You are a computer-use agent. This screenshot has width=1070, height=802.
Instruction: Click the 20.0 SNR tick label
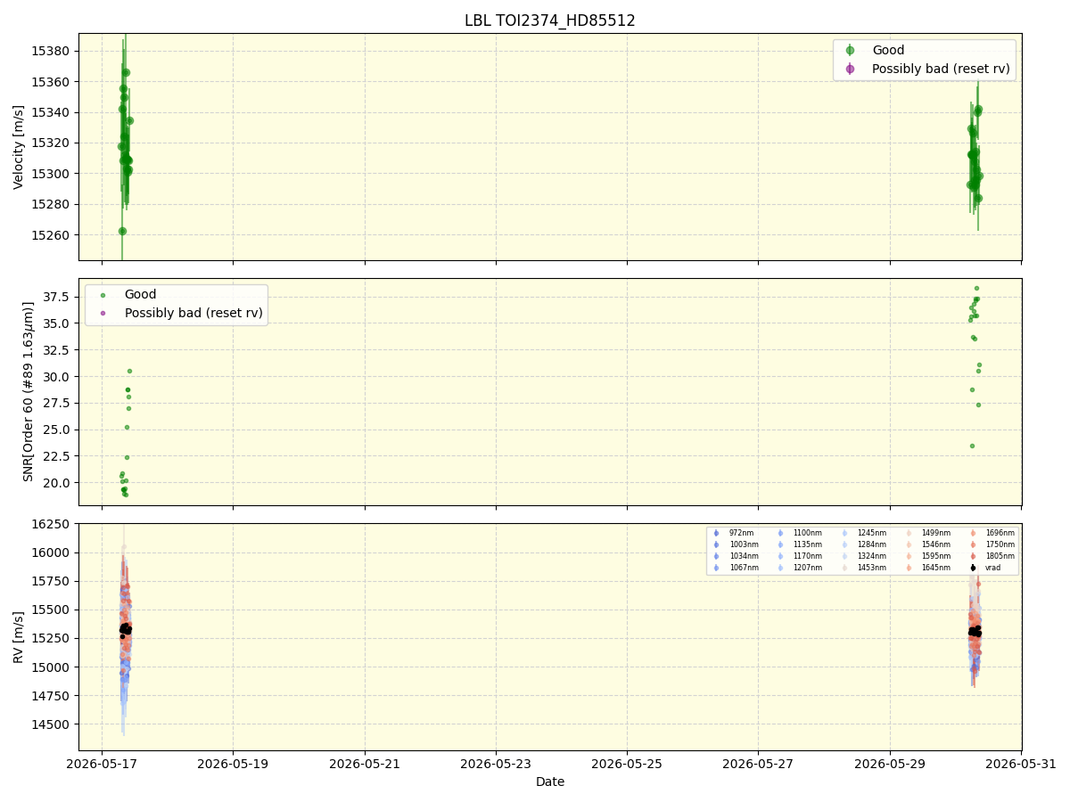click(x=58, y=483)
